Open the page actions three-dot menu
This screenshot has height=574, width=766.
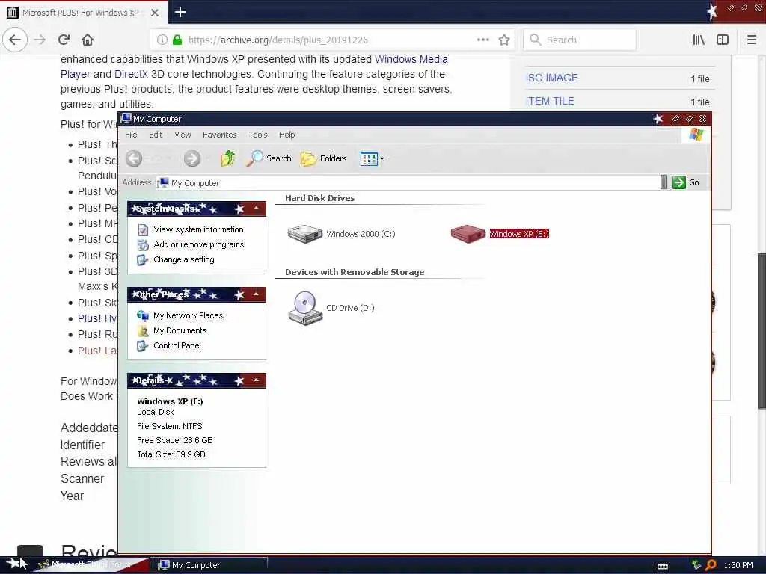pyautogui.click(x=482, y=40)
